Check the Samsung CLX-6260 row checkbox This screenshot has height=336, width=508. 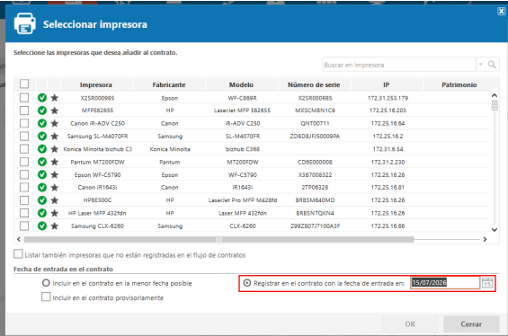[24, 225]
